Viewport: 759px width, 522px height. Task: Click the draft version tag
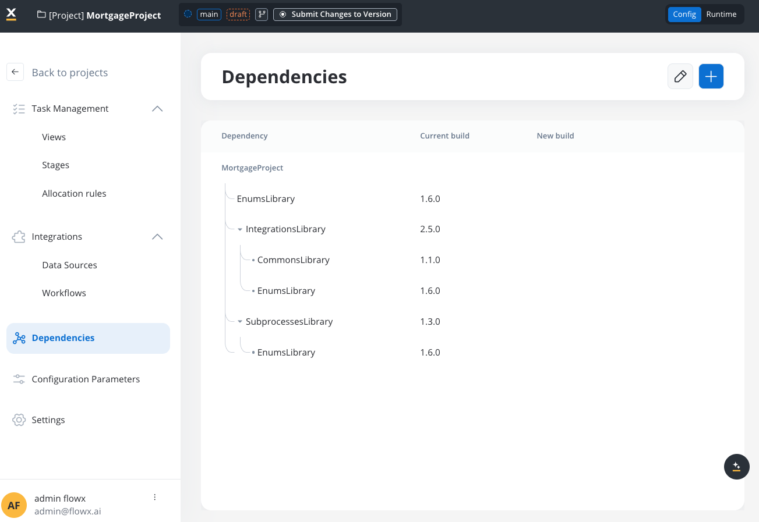pos(238,15)
